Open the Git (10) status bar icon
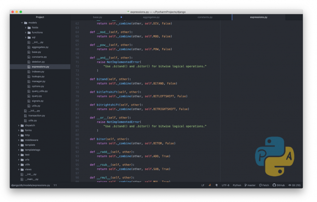 [295, 185]
